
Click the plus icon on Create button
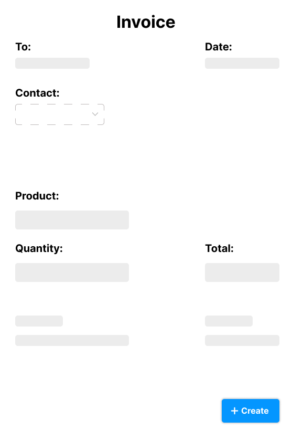tap(234, 411)
